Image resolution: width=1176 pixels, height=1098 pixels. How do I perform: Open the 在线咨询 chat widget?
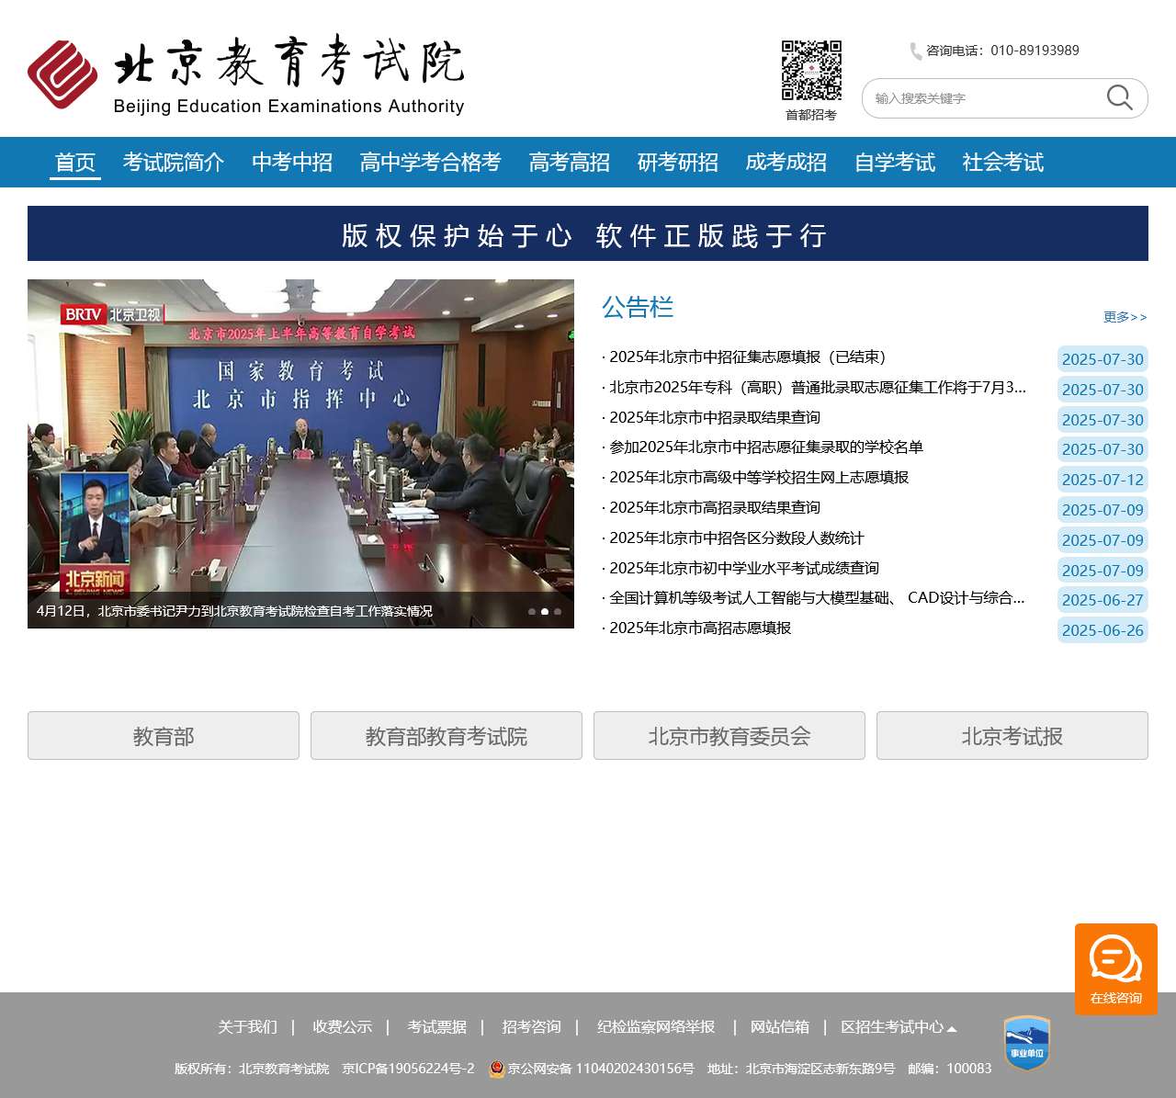click(x=1115, y=968)
